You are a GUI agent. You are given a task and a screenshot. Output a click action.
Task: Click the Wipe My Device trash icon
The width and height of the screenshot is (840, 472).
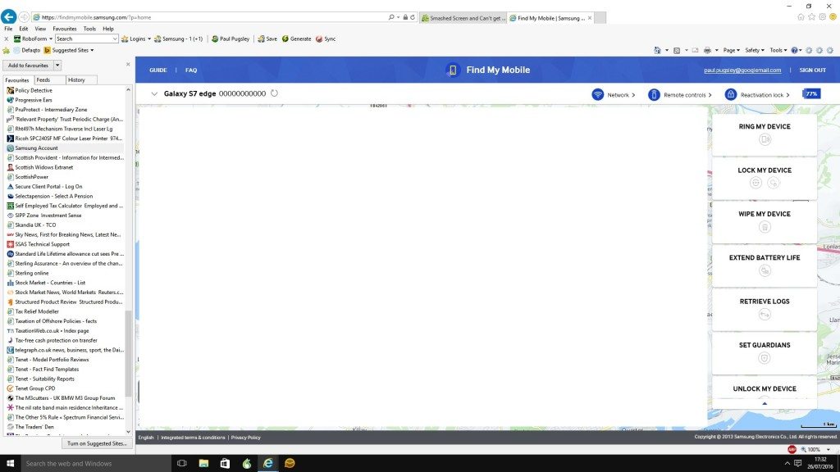(765, 227)
